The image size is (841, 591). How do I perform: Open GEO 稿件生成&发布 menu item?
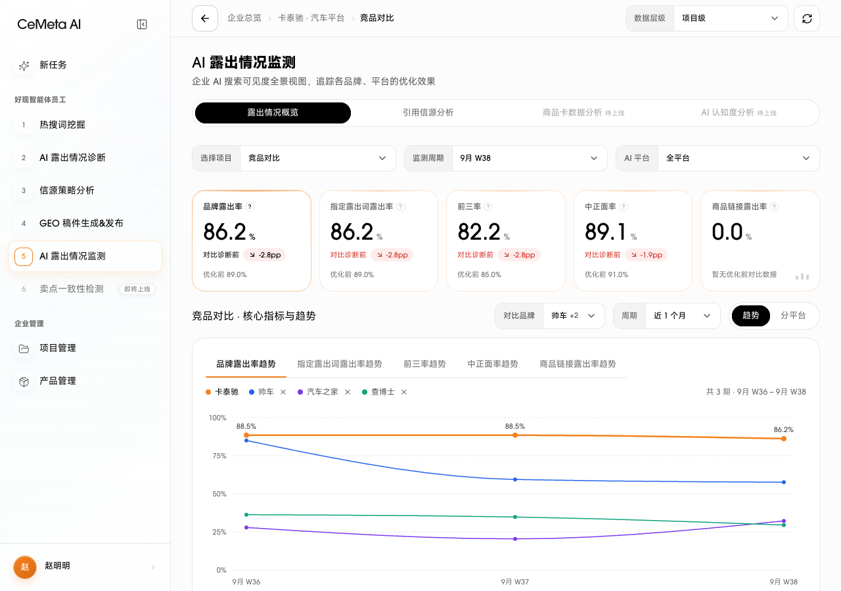pyautogui.click(x=85, y=223)
